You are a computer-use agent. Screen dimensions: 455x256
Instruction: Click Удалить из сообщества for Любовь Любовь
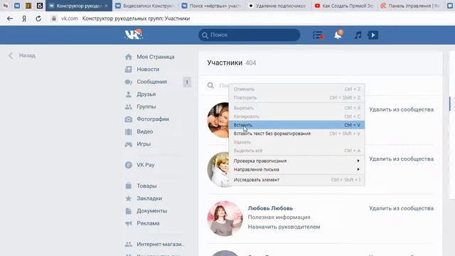point(401,208)
